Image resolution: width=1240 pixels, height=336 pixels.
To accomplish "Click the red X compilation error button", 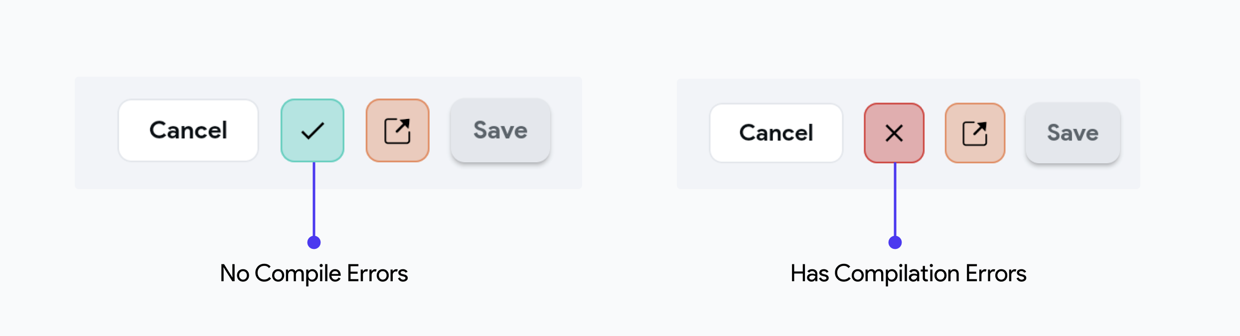I will [894, 133].
